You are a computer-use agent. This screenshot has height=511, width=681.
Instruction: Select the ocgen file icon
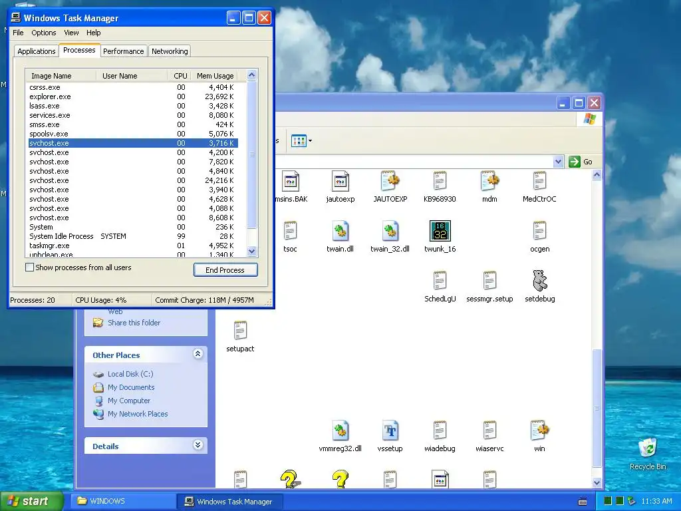539,231
